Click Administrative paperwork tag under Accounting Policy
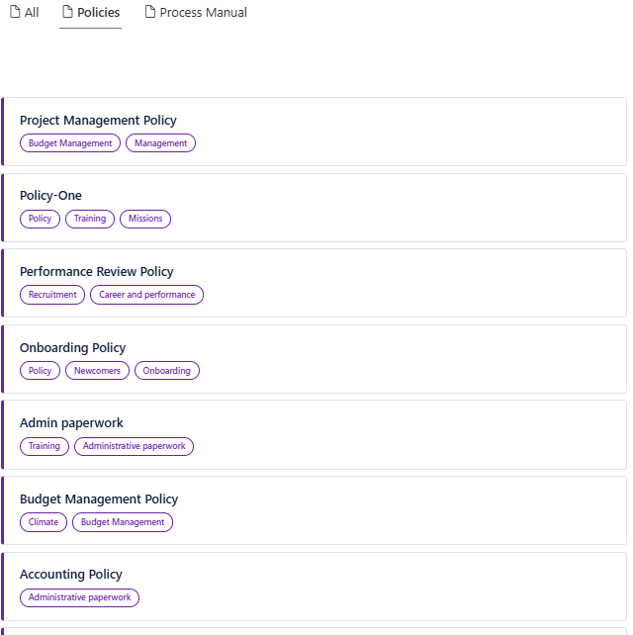This screenshot has width=633, height=635. (x=79, y=597)
